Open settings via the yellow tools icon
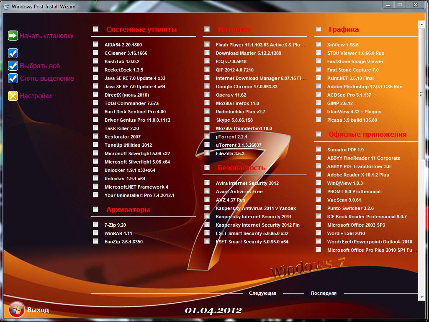The width and height of the screenshot is (429, 322). click(x=13, y=96)
